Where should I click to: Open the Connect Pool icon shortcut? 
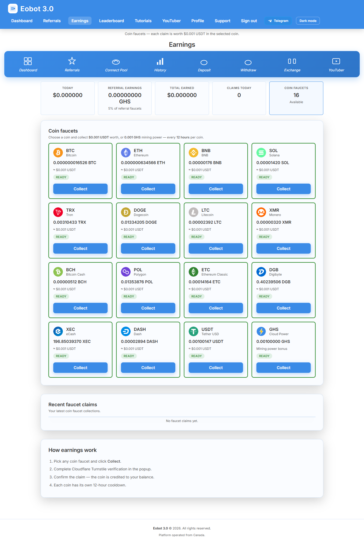116,62
